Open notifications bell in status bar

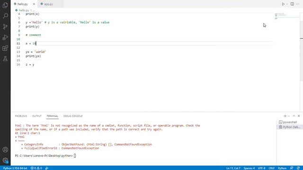click(x=298, y=168)
